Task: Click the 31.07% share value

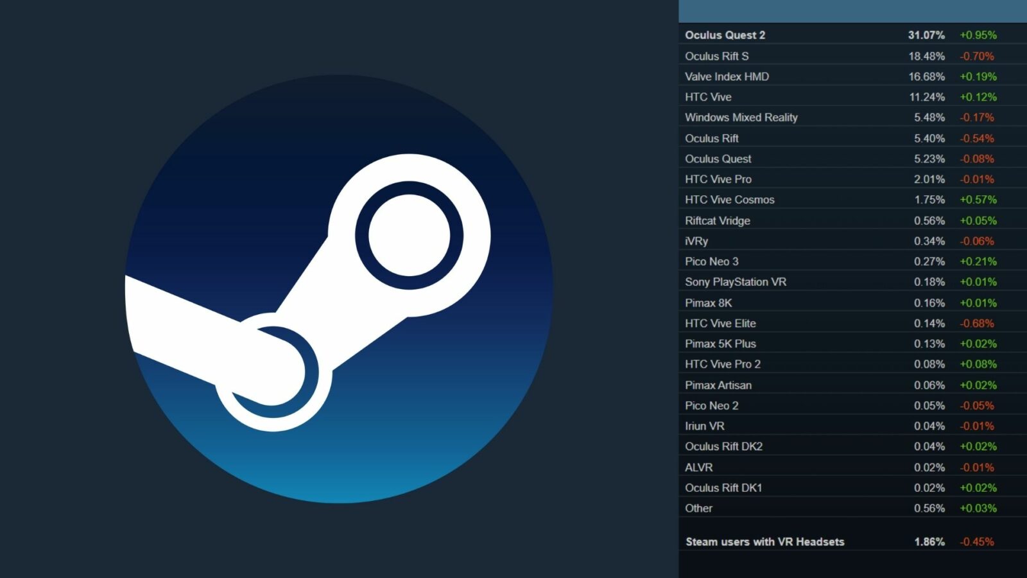Action: pos(926,35)
